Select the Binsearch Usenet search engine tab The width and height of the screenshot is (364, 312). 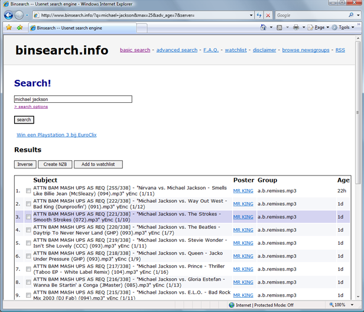click(x=82, y=28)
